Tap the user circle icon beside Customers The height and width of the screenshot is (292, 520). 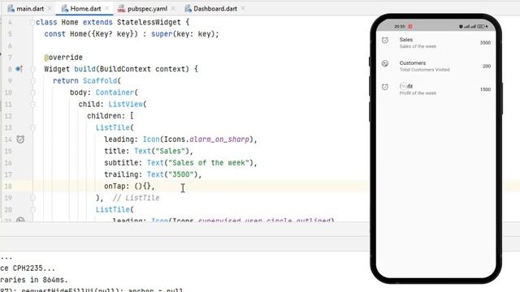[385, 63]
